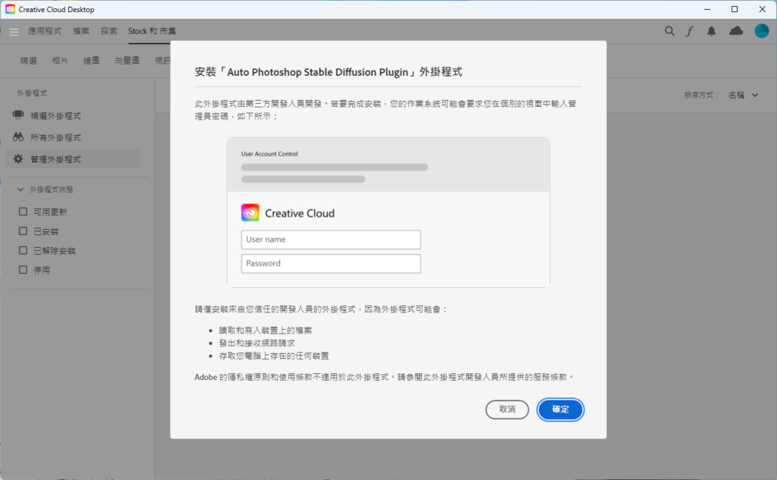This screenshot has height=480, width=777.
Task: Toggle the 已安裝 checkbox
Action: (x=23, y=231)
